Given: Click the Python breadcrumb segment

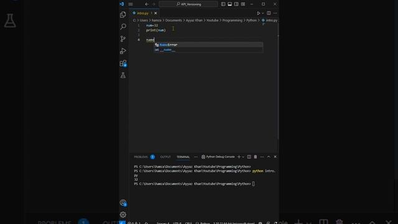Looking at the screenshot, I should (251, 21).
